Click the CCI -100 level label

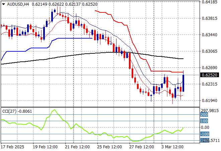(205, 134)
